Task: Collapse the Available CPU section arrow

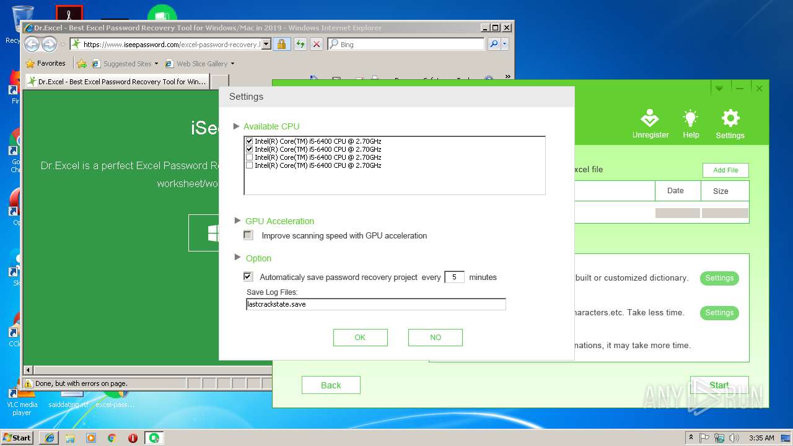Action: (236, 126)
